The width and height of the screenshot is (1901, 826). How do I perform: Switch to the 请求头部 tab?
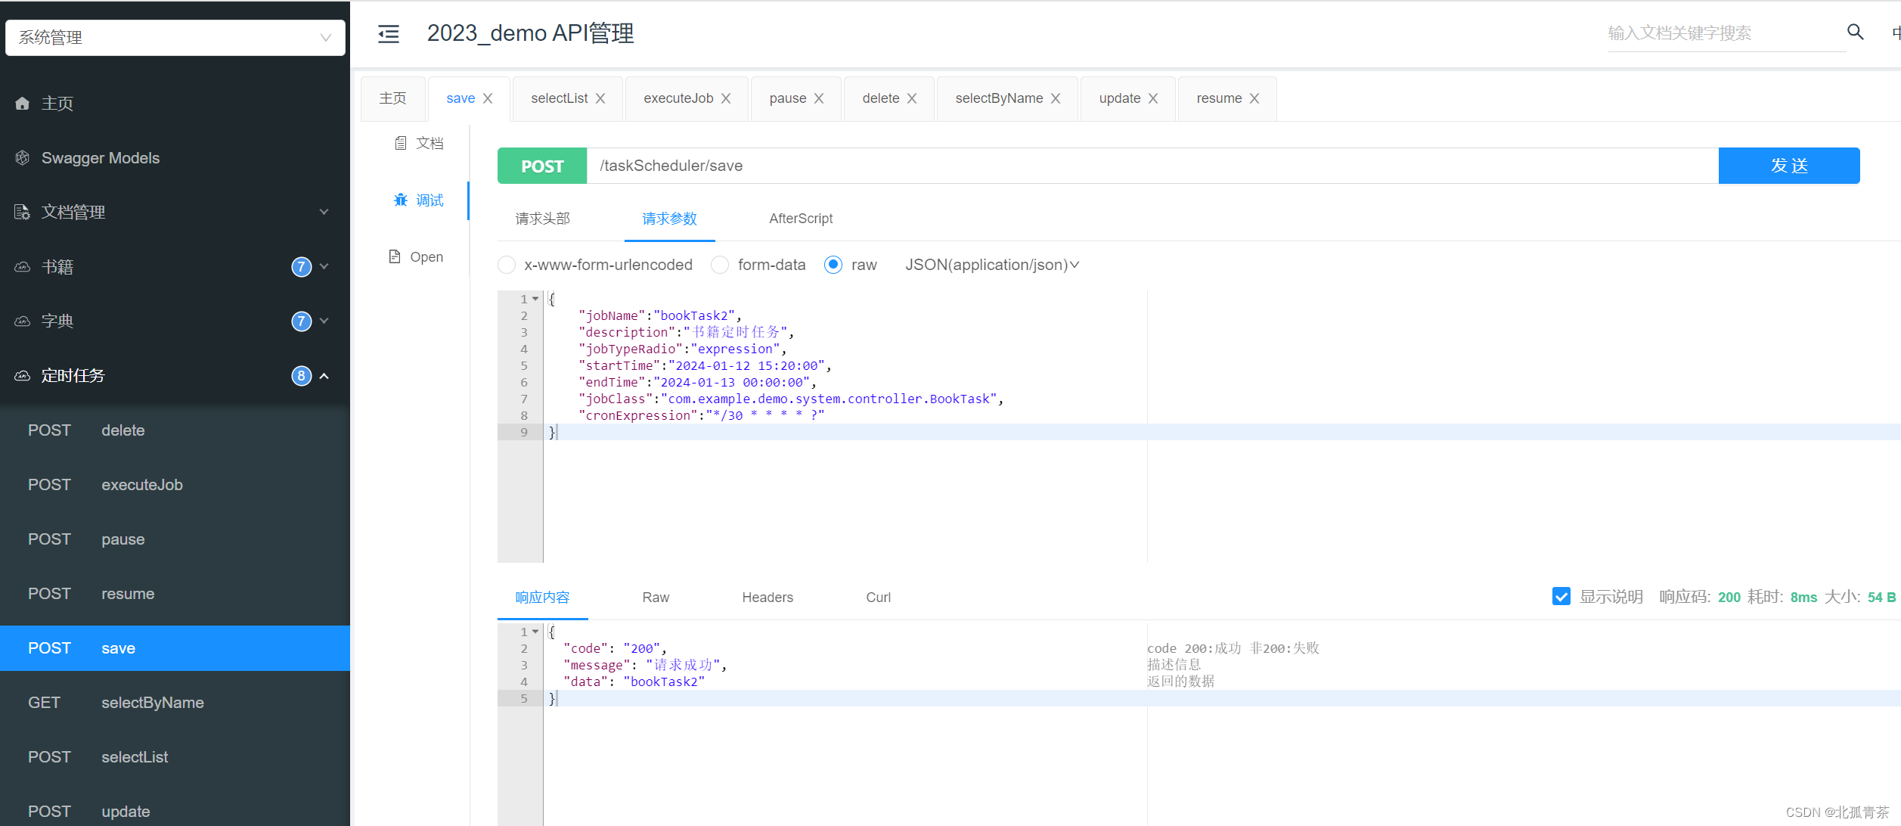click(x=542, y=219)
